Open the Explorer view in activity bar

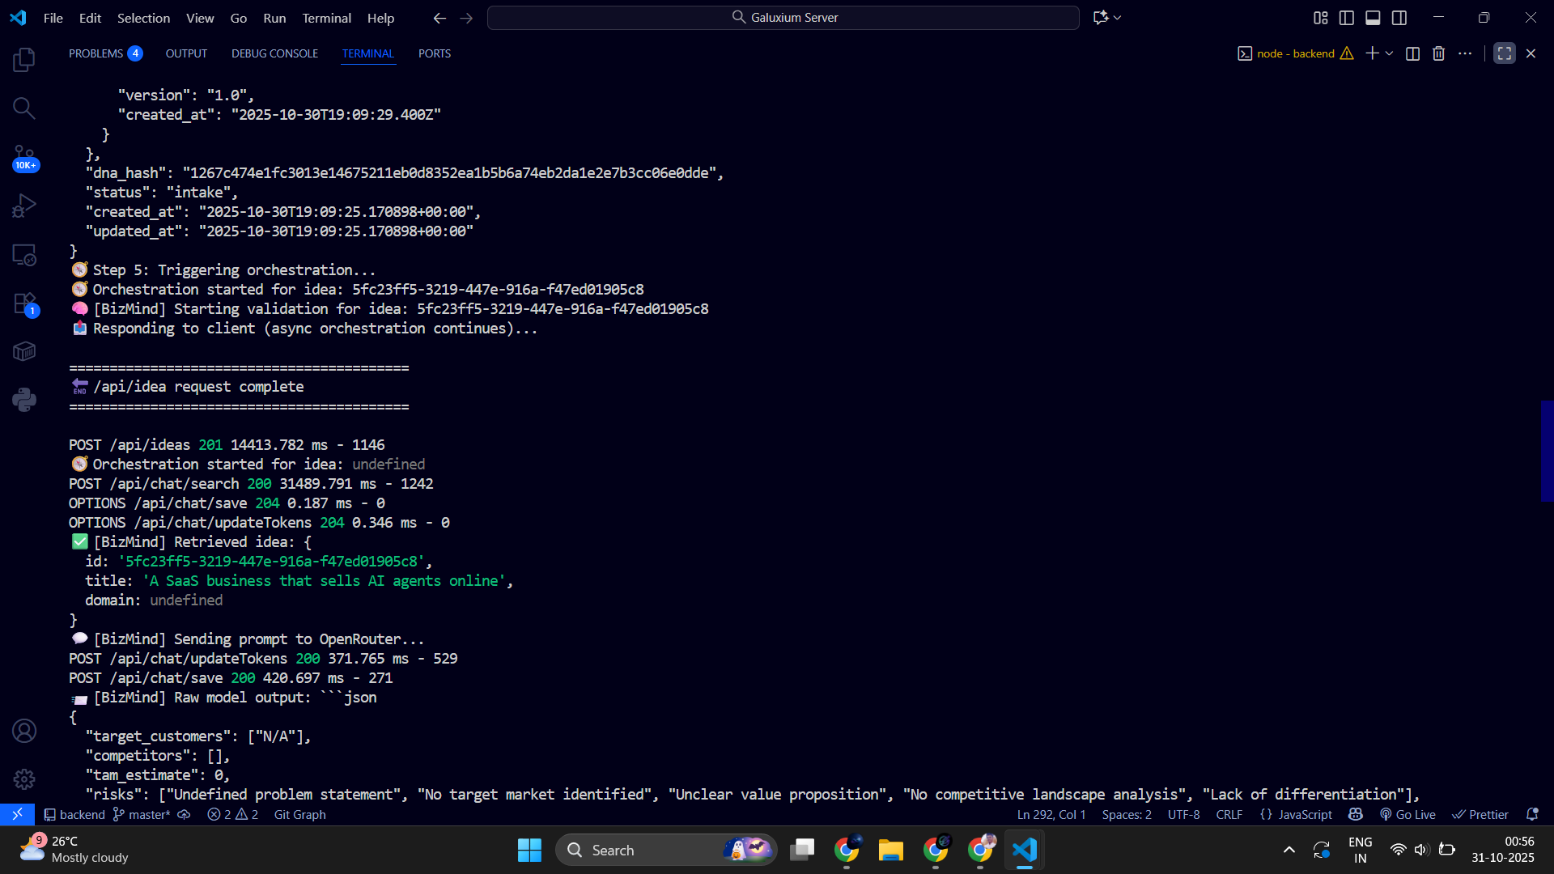click(24, 59)
